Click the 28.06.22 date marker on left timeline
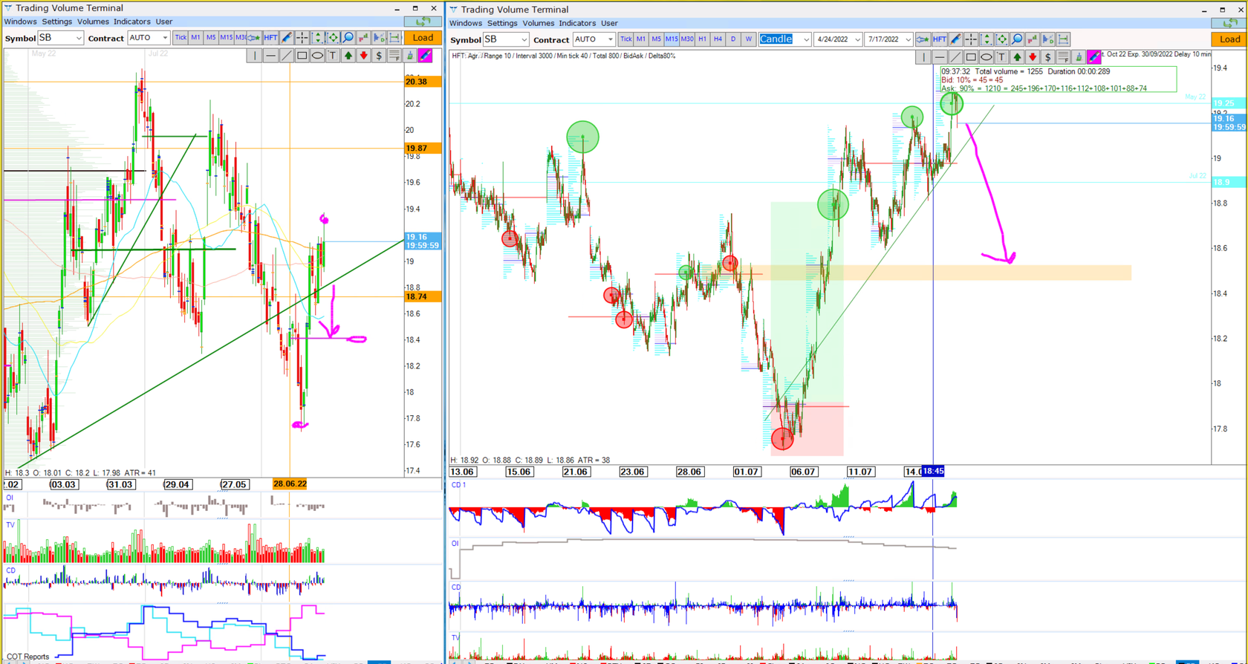Image resolution: width=1248 pixels, height=664 pixels. pyautogui.click(x=290, y=484)
